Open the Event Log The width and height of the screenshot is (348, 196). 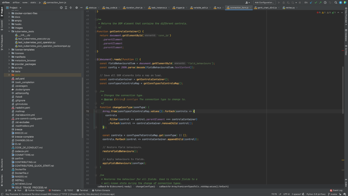336,190
